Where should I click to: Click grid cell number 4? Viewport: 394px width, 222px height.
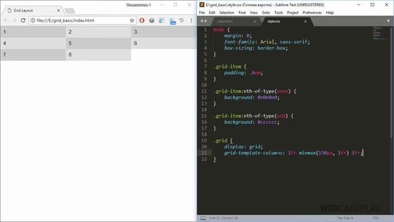tap(33, 43)
